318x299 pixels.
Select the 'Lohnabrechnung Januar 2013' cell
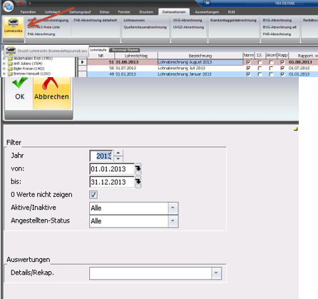200,74
